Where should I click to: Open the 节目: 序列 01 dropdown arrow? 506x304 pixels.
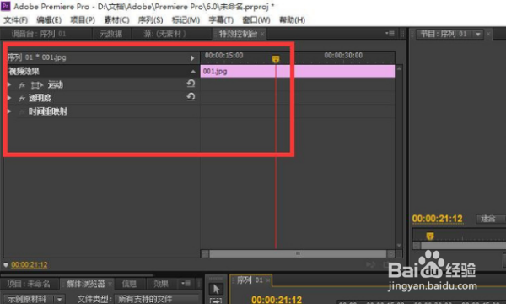[x=478, y=34]
